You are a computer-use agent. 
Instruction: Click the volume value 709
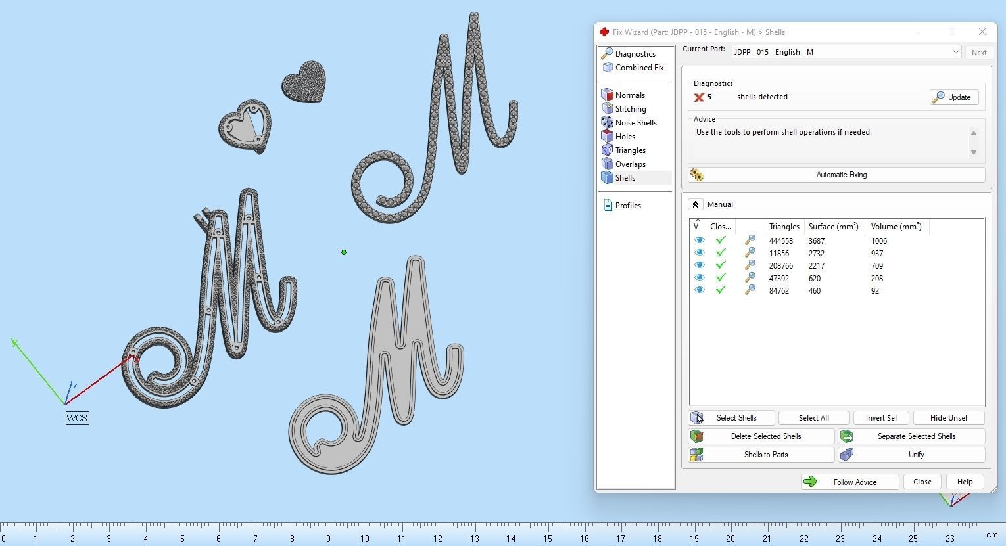[x=876, y=266]
